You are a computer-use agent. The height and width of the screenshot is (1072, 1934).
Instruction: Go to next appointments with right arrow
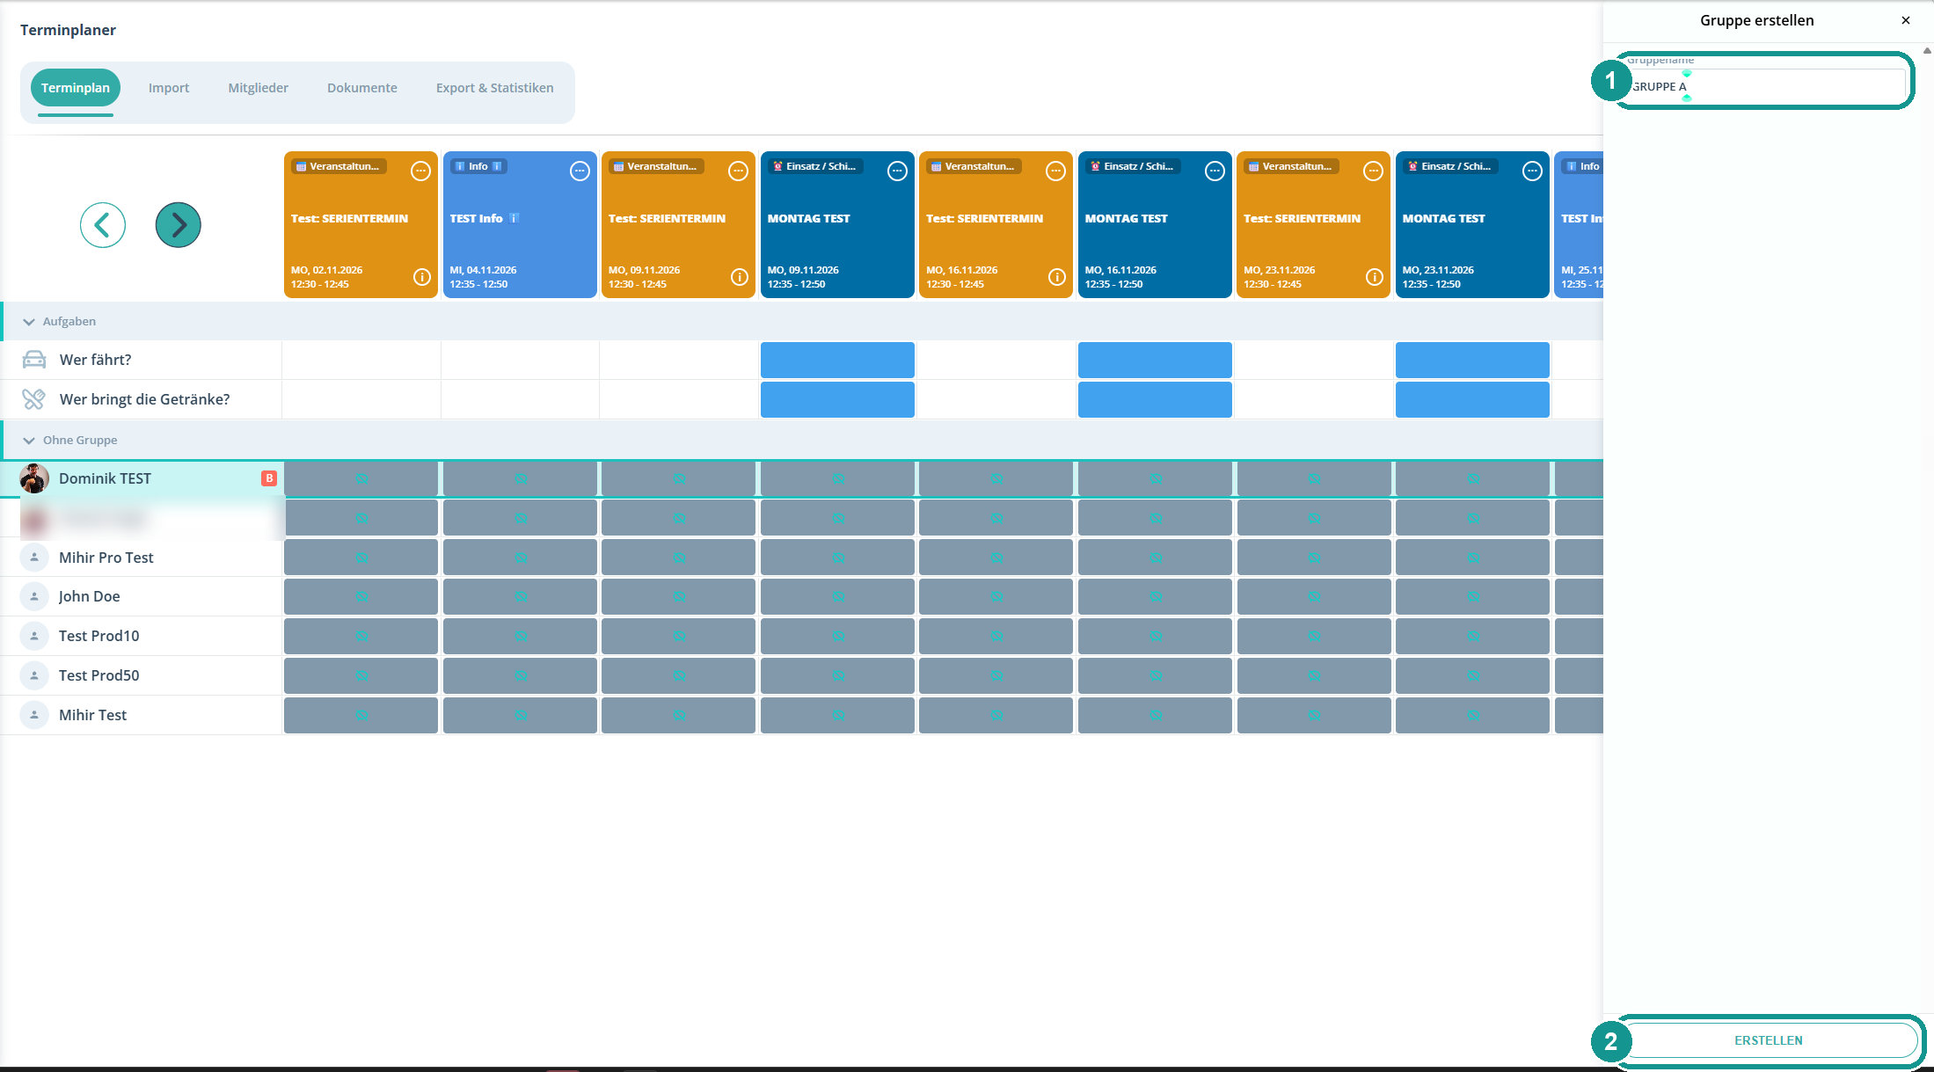coord(179,225)
